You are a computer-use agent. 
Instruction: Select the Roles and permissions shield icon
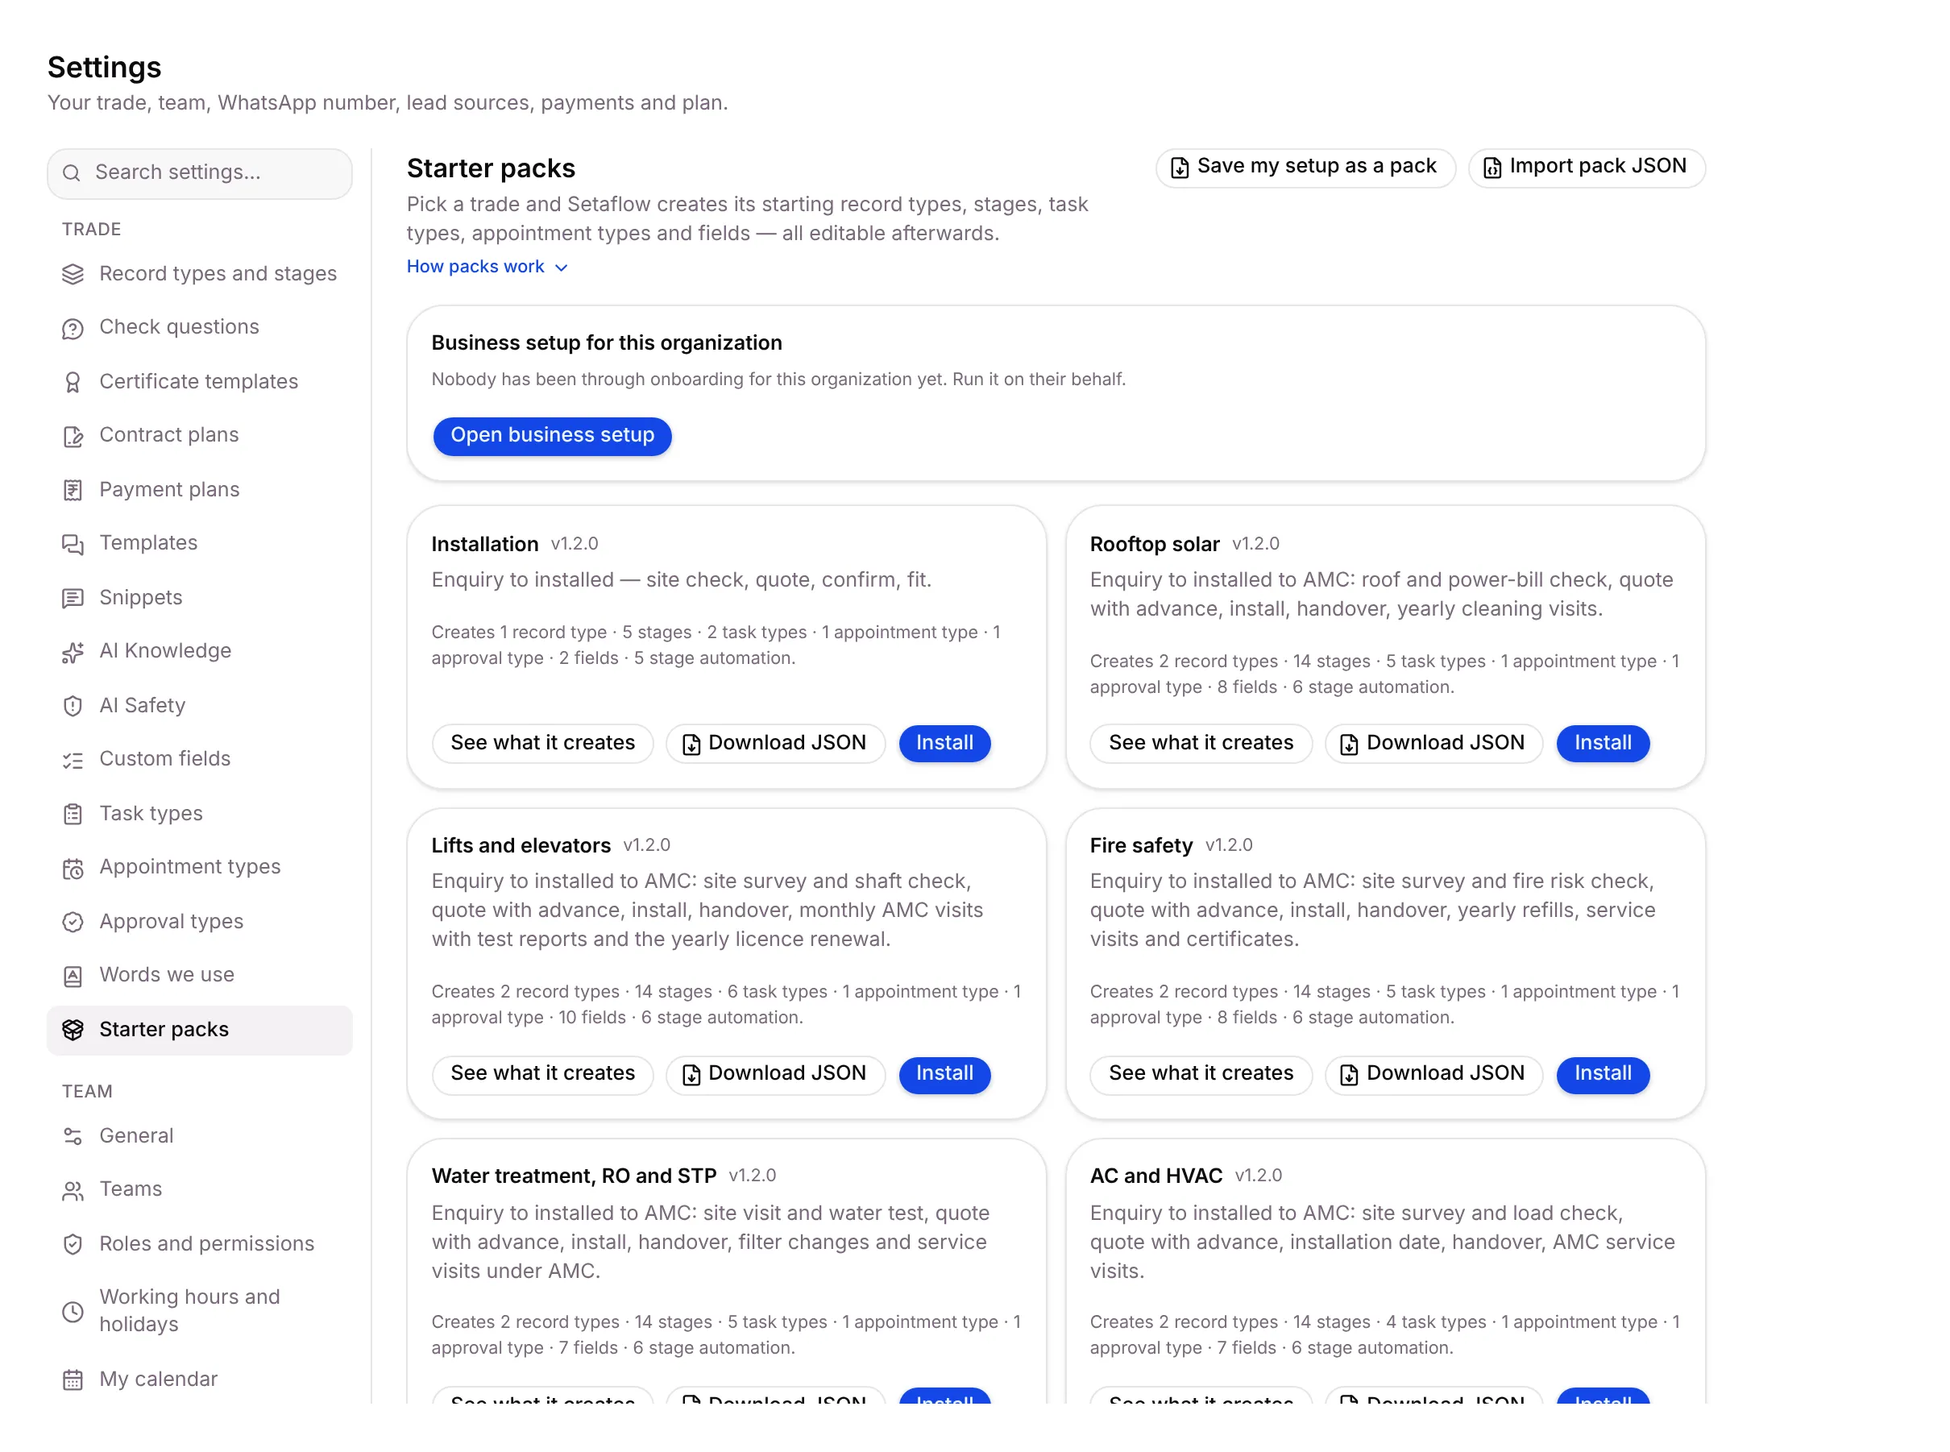73,1245
